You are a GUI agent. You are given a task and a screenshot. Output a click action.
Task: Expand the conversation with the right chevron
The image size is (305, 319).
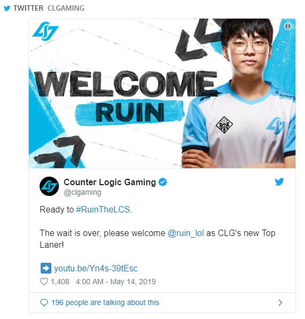point(280,303)
